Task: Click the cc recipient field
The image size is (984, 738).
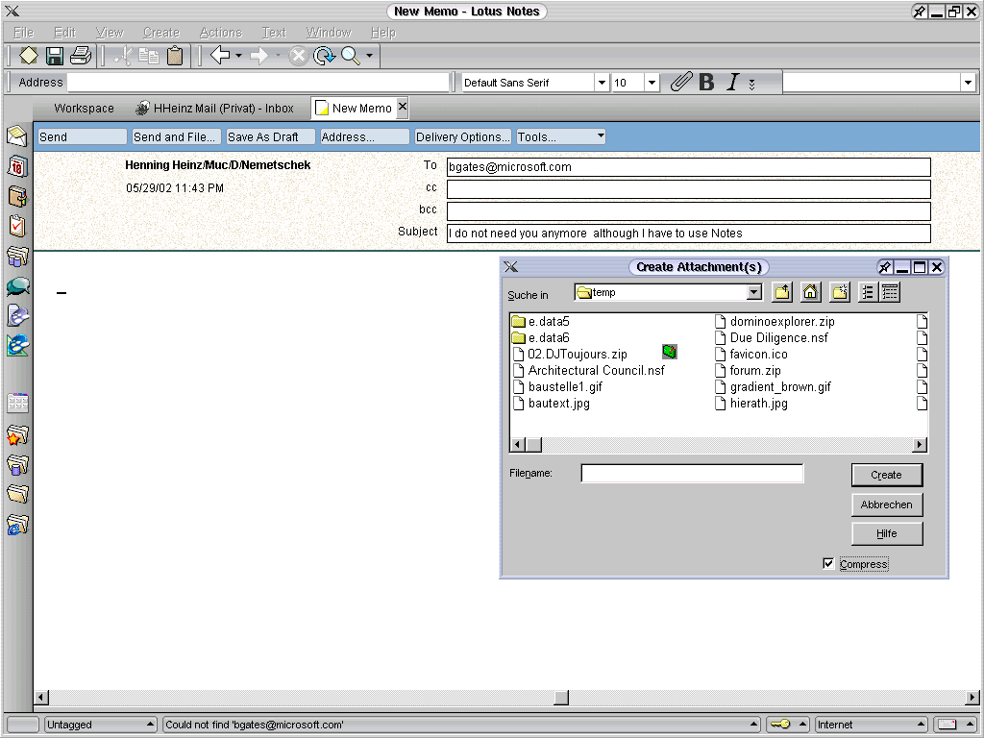Action: coord(688,189)
